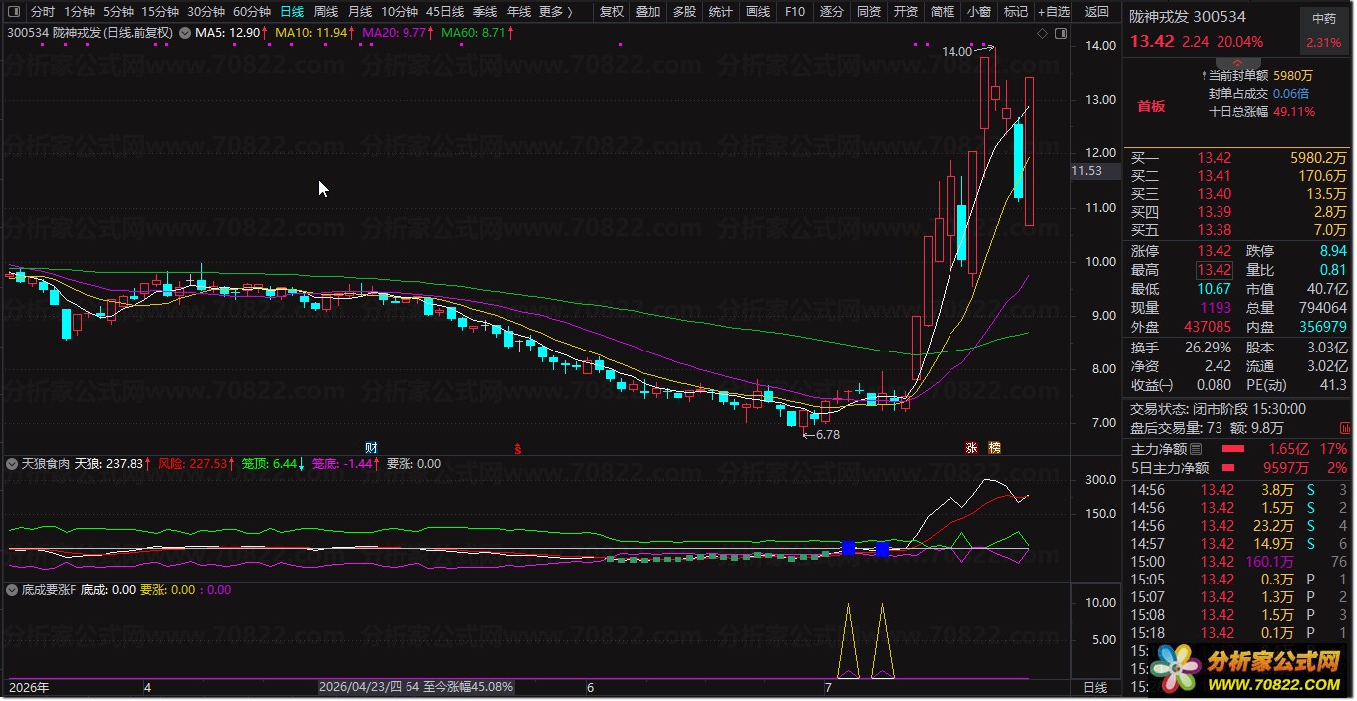Open the 更多 periods dropdown
The height and width of the screenshot is (701, 1357).
click(555, 12)
